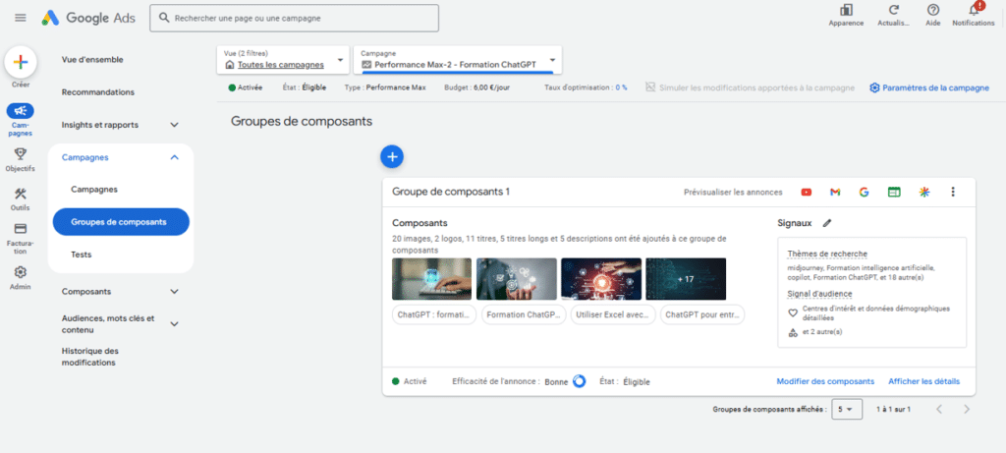Click the +17 more images thumbnail
The width and height of the screenshot is (1006, 453).
686,279
